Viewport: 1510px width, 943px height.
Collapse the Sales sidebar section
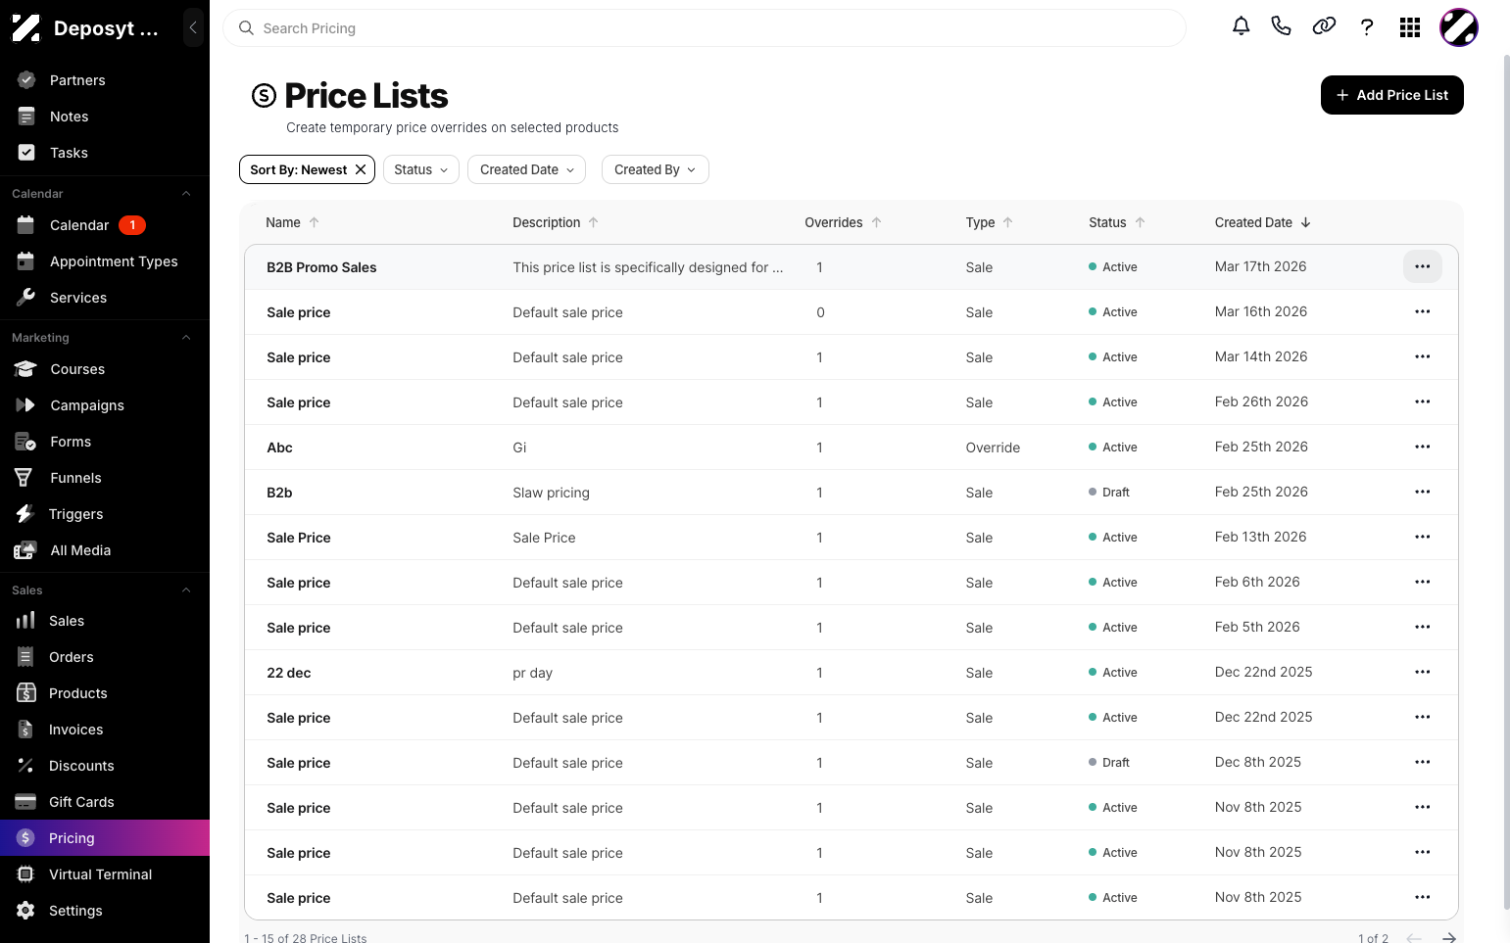coord(186,590)
